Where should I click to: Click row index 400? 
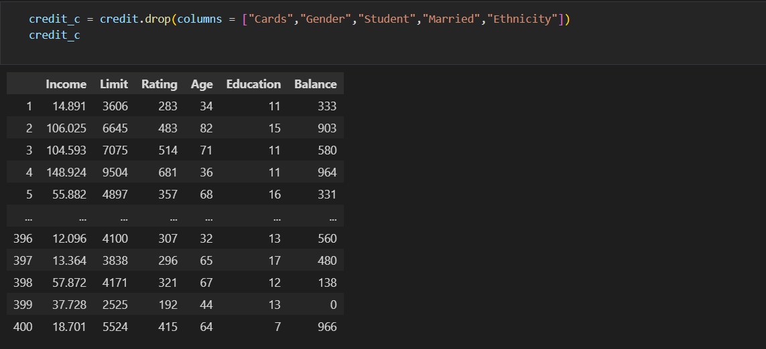click(x=23, y=326)
